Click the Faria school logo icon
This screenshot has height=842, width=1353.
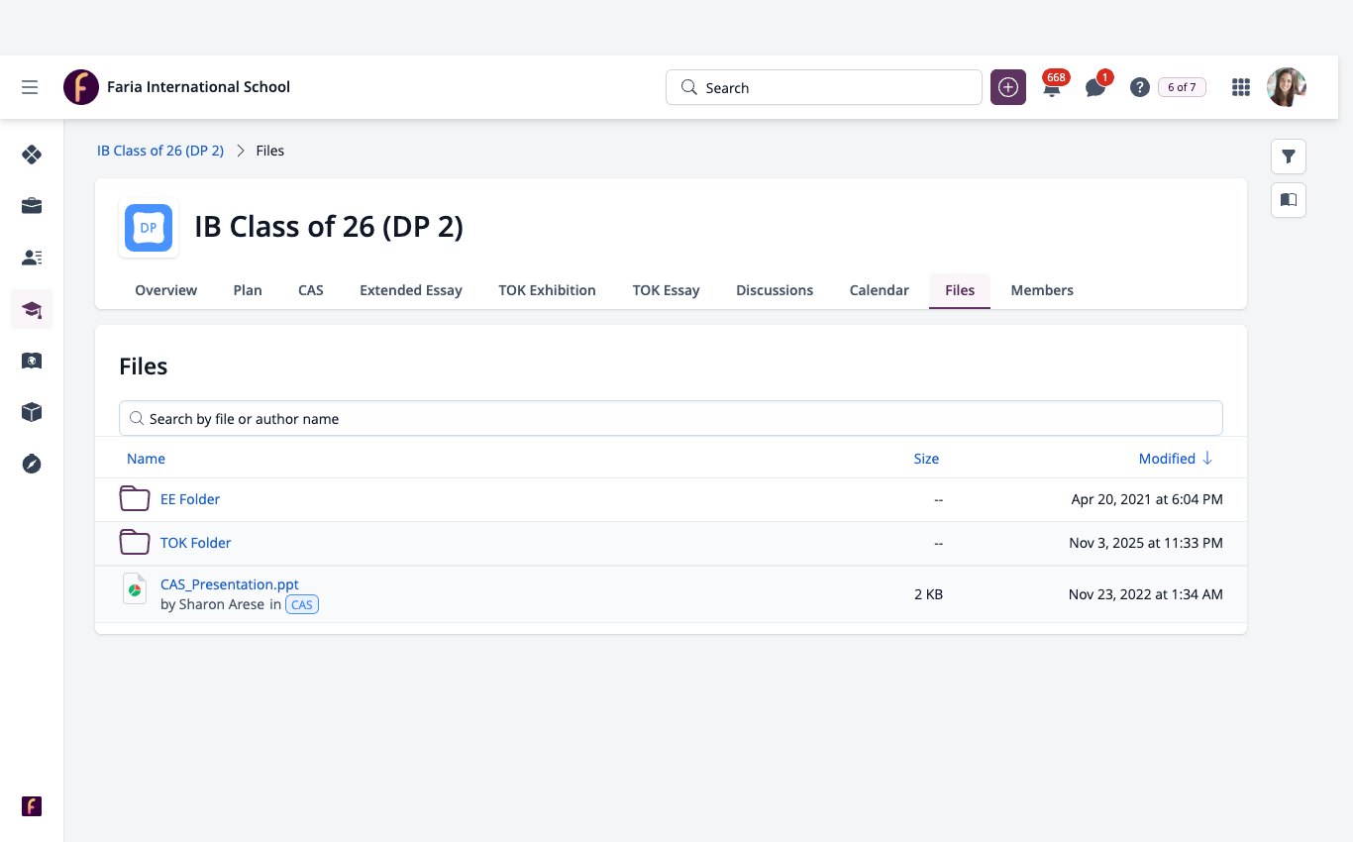click(81, 87)
